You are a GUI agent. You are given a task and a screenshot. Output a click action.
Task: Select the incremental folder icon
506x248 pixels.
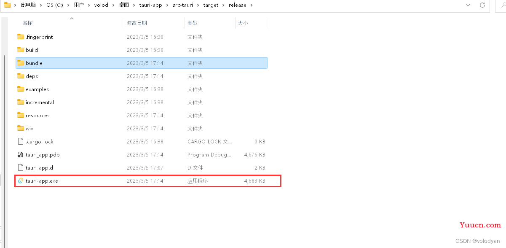[x=21, y=102]
